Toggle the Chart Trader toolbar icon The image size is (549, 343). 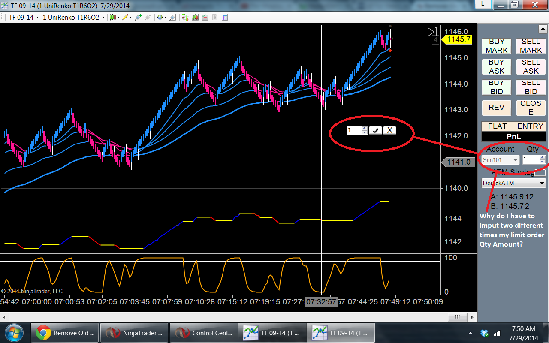[x=185, y=18]
